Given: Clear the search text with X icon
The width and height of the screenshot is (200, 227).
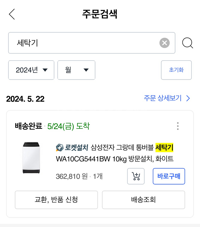Looking at the screenshot, I should point(165,43).
